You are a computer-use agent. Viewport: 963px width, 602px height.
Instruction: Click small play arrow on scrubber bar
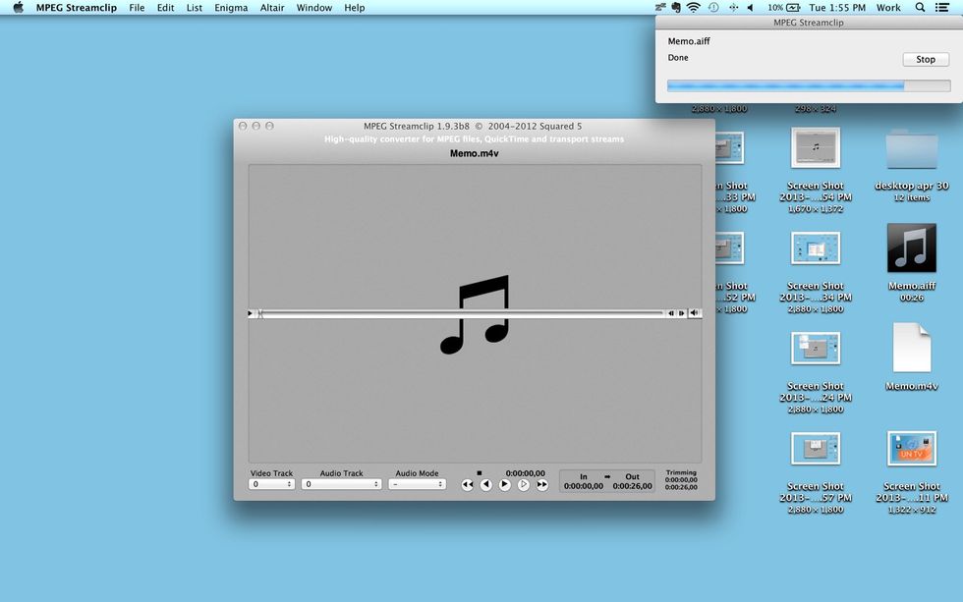click(251, 313)
